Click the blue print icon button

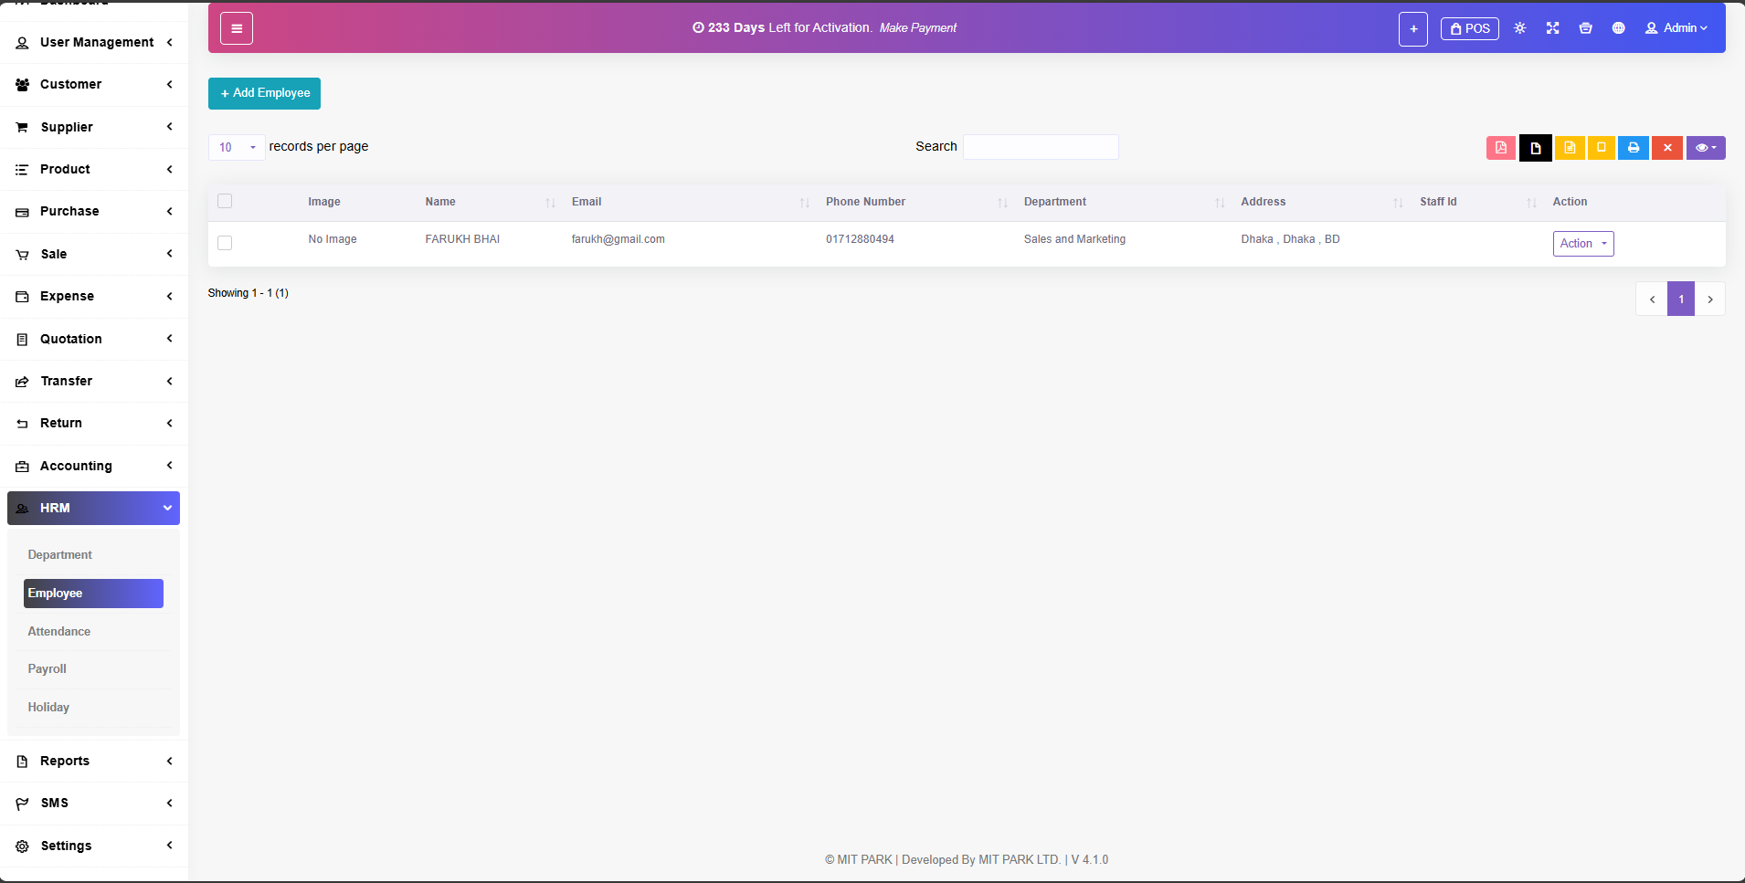pyautogui.click(x=1633, y=148)
